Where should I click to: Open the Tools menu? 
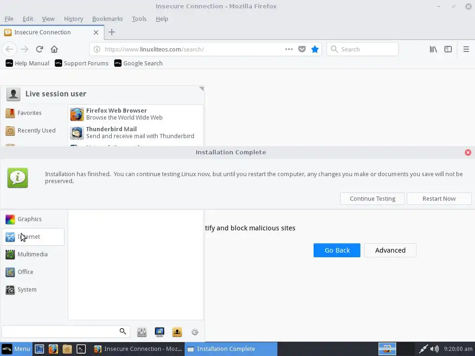point(139,19)
